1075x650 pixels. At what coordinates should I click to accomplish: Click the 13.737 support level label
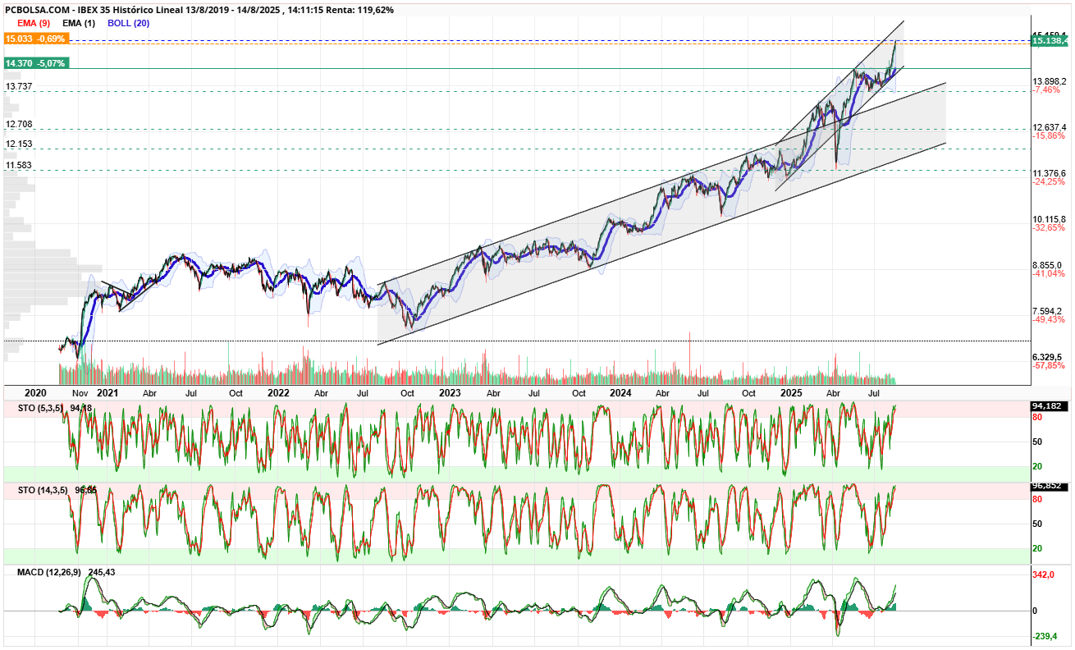click(19, 86)
